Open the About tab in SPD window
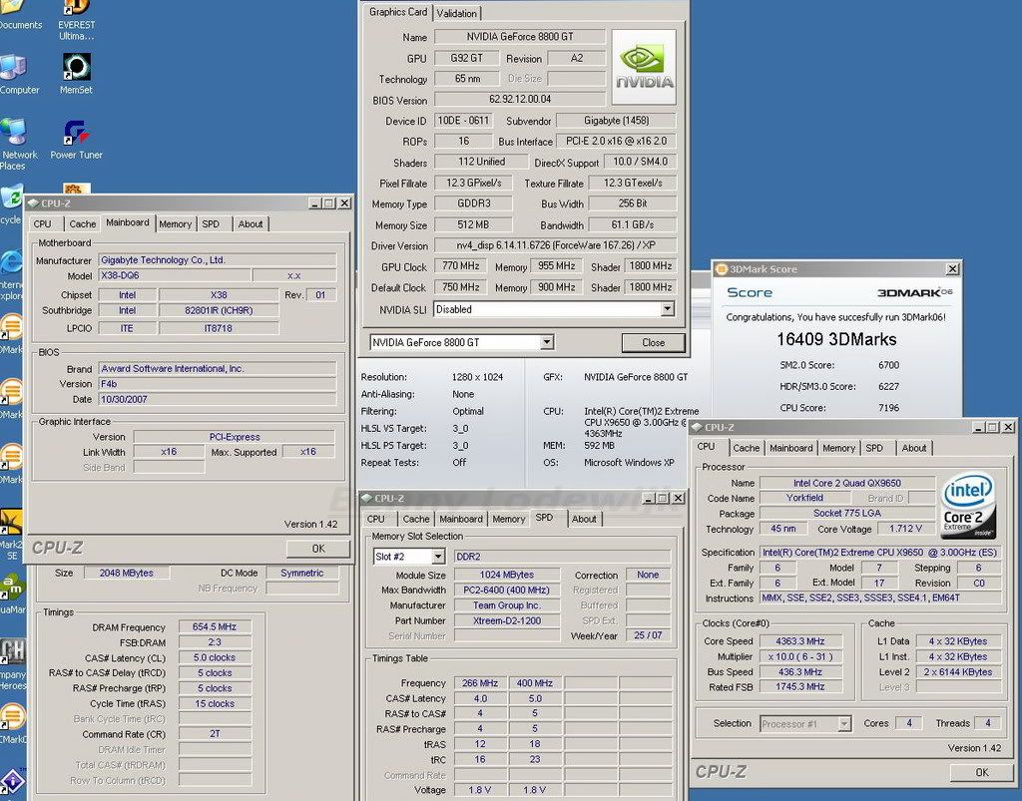 pos(584,519)
